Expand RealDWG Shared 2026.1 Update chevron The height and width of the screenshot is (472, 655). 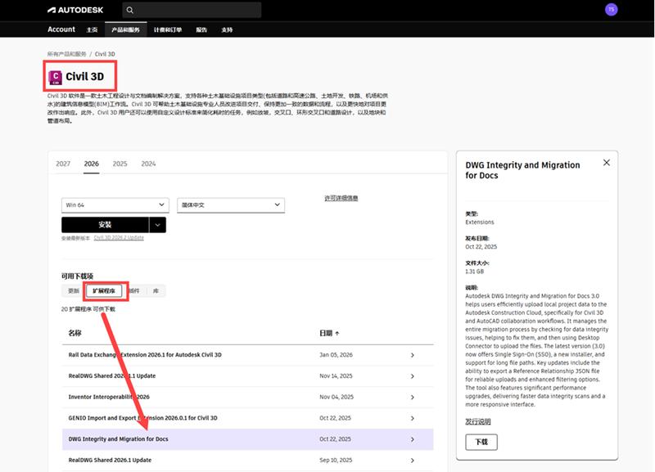point(413,461)
